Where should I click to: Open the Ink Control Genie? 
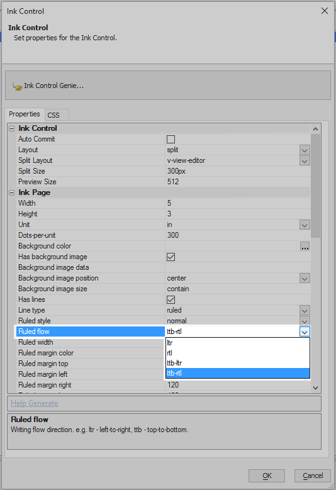[48, 86]
